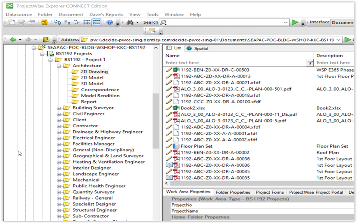Screen dimensions: 357x223
Task: Open the Window menu
Action: click(x=174, y=14)
